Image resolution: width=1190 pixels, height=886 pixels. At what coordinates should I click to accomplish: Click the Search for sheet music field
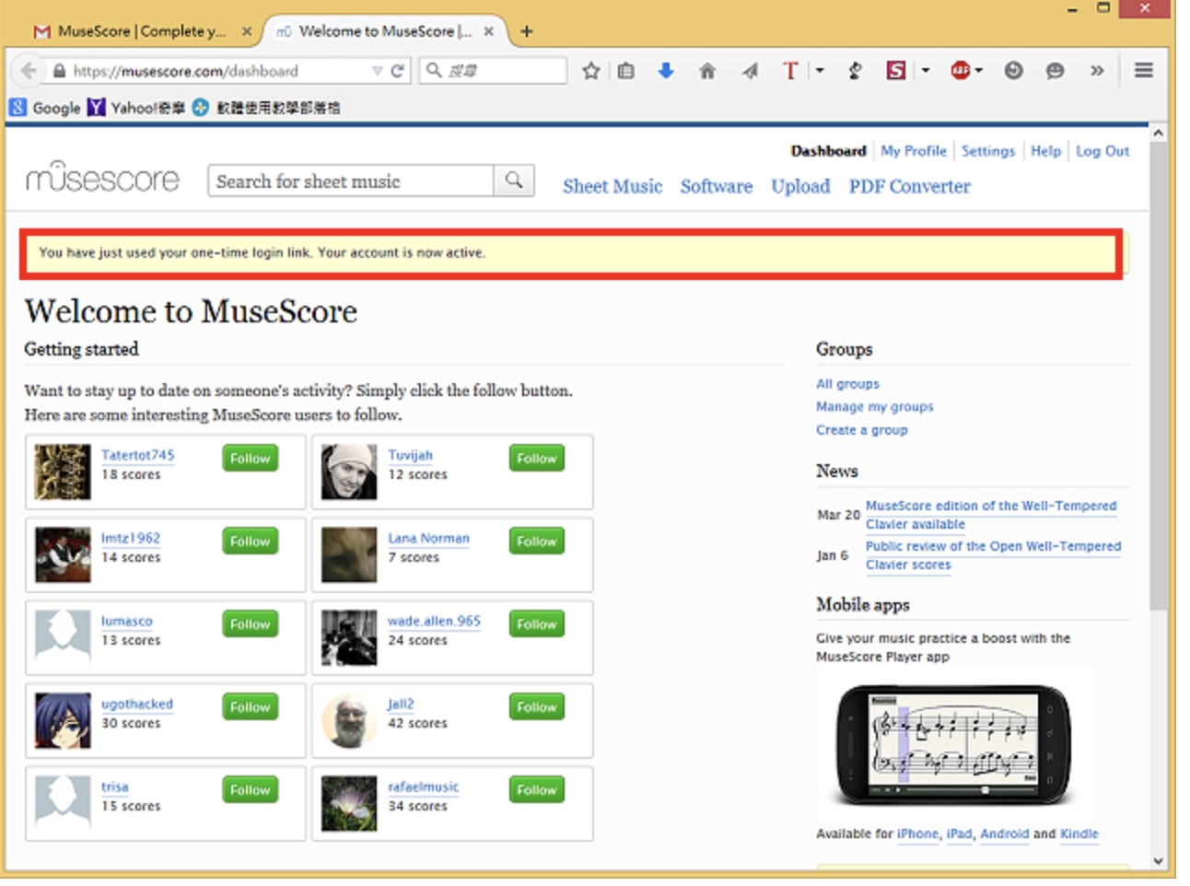[x=351, y=181]
